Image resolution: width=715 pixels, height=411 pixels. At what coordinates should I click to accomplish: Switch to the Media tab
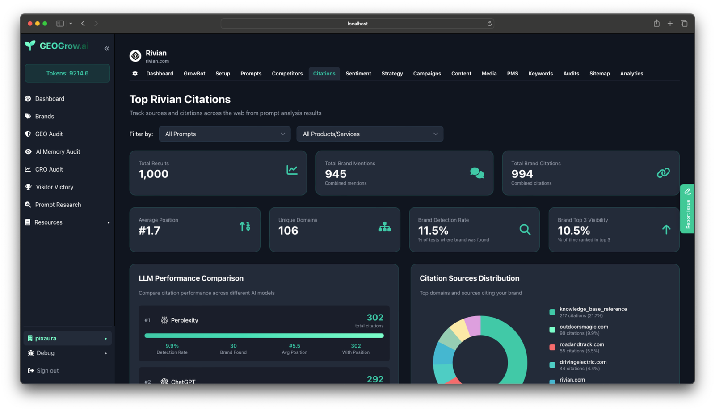[489, 74]
